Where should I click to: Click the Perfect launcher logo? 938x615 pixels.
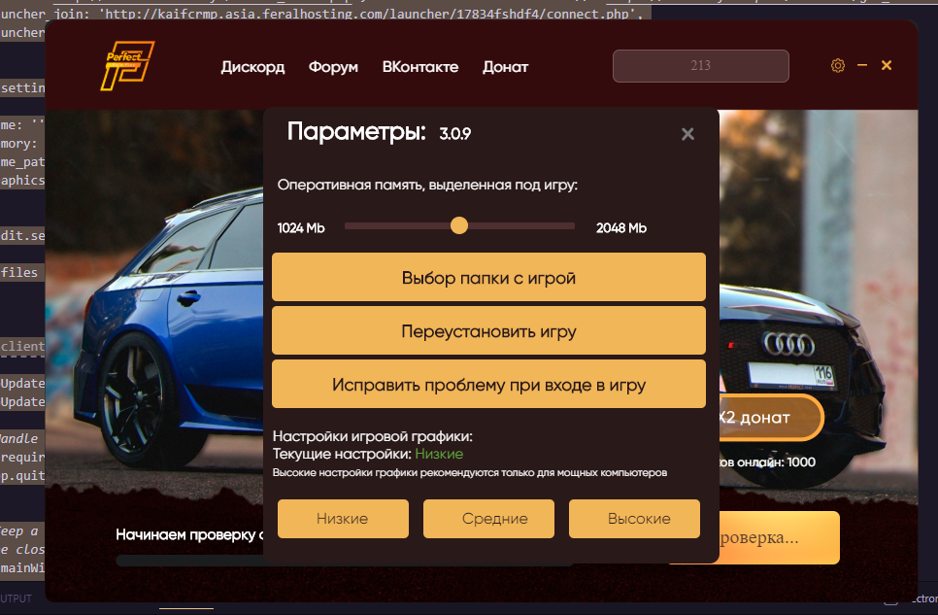128,67
